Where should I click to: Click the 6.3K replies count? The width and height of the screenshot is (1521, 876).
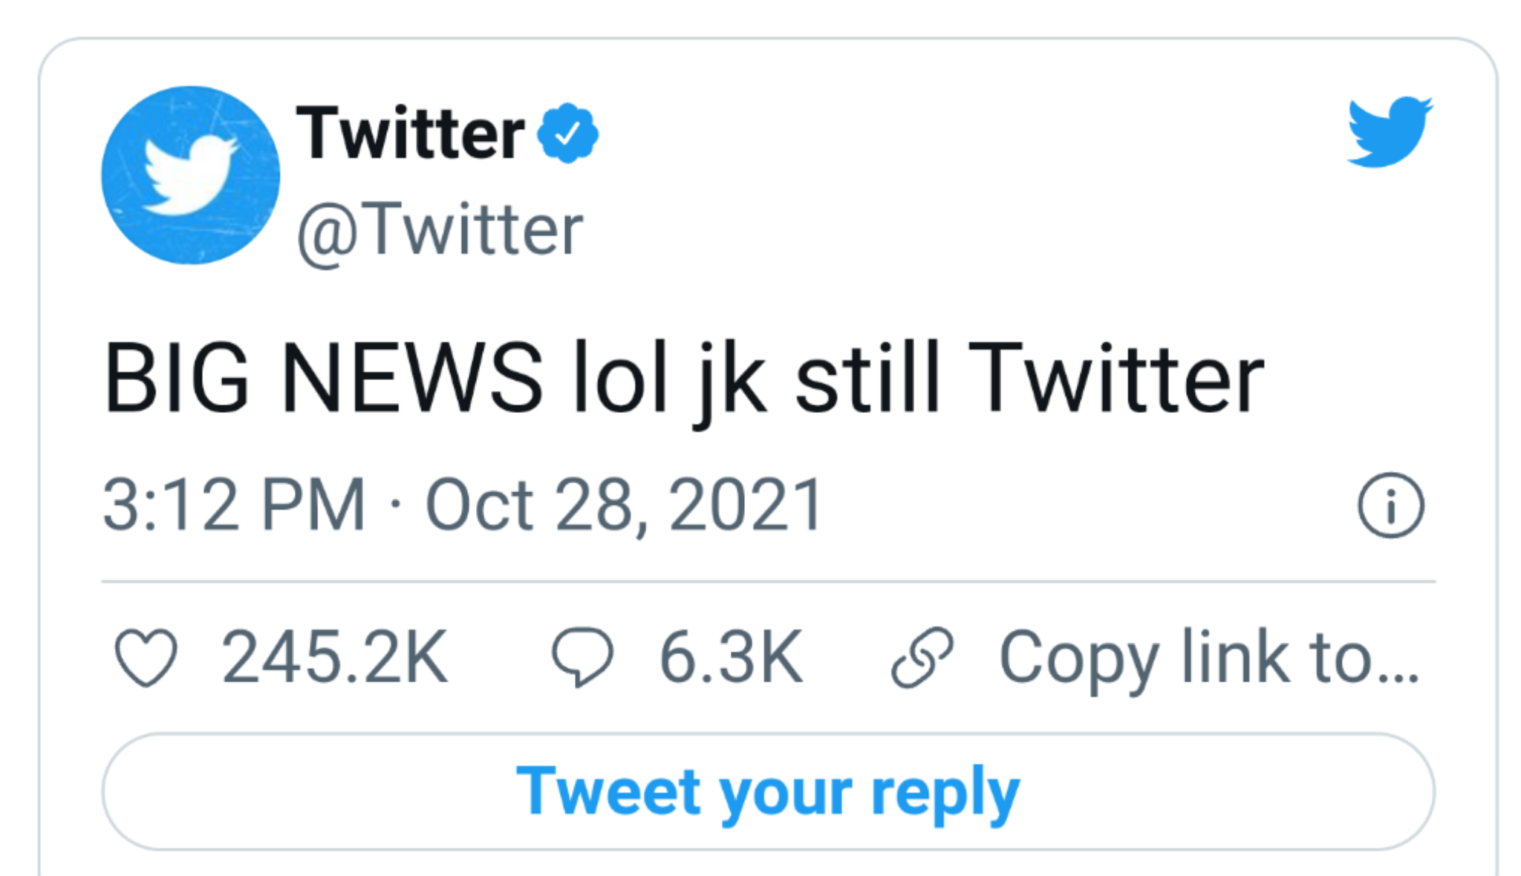pos(732,657)
